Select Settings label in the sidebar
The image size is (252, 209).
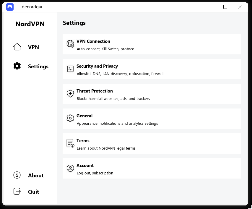(x=38, y=67)
